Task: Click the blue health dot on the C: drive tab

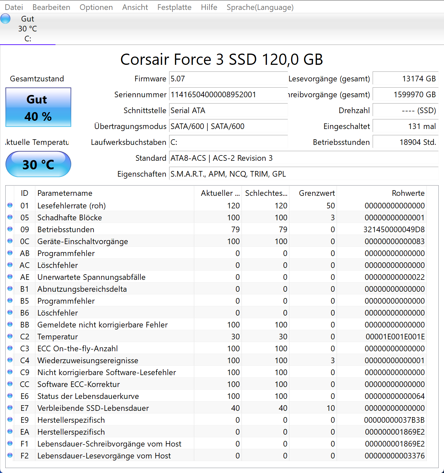Action: point(6,19)
